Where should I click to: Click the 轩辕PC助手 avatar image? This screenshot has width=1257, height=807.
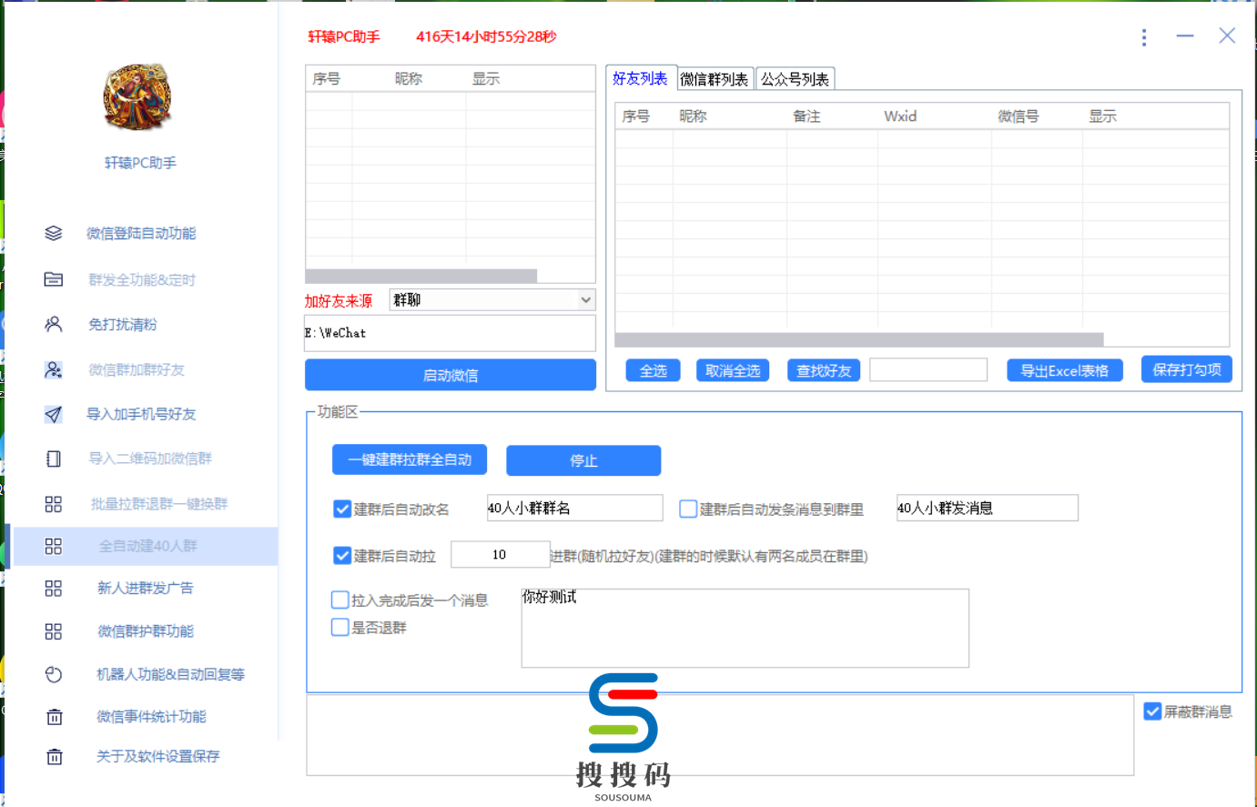point(137,97)
